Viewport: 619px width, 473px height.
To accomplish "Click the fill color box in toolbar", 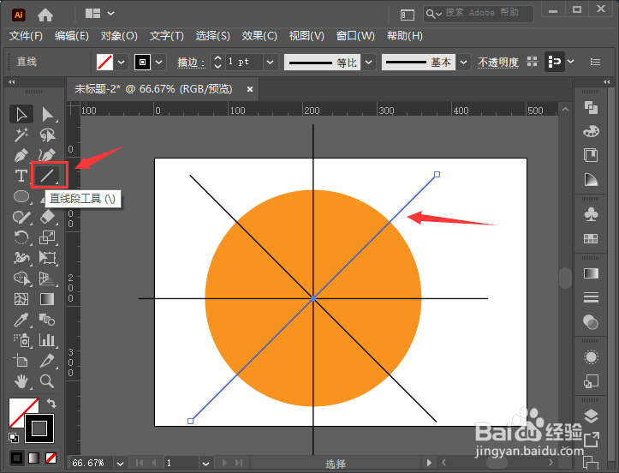I will [x=19, y=408].
